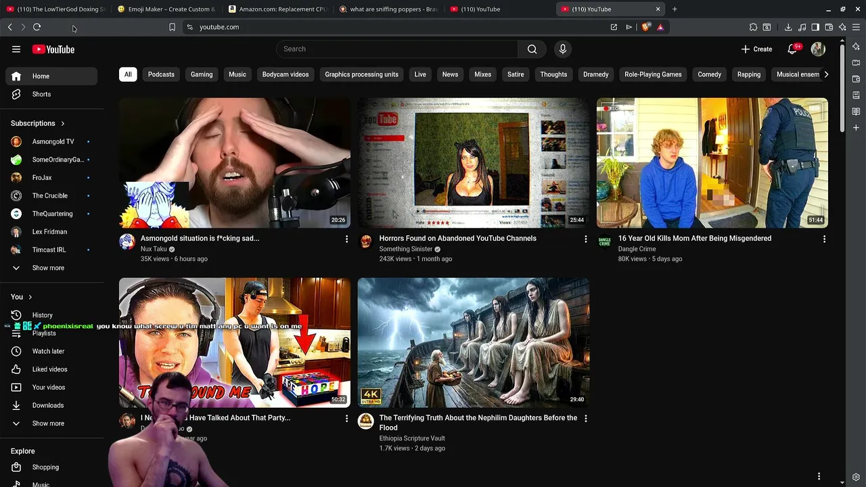Click the YouTube logo
Image resolution: width=866 pixels, height=487 pixels.
click(x=53, y=49)
